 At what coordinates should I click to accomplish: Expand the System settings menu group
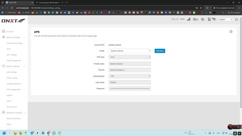[x=14, y=66]
